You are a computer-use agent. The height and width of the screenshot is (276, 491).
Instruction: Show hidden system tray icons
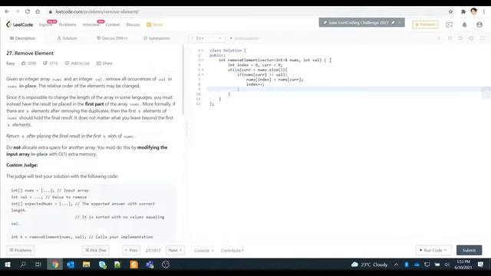[396, 264]
